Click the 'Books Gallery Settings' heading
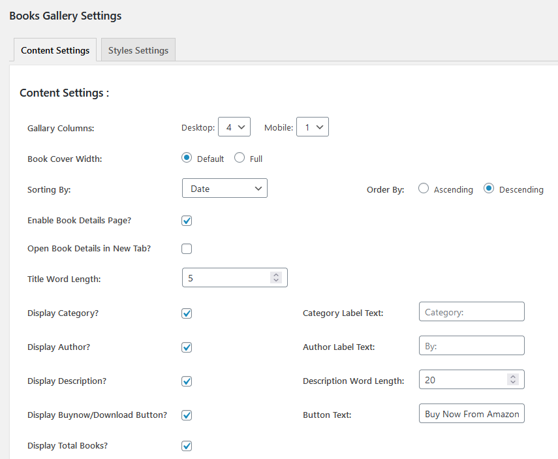Viewport: 558px width, 459px height. [65, 16]
